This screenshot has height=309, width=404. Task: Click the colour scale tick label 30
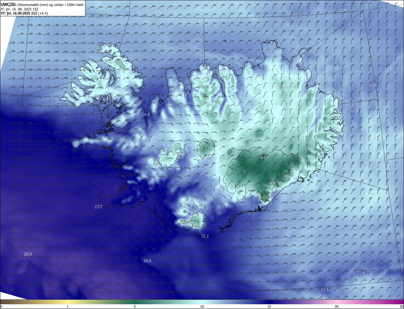click(336, 307)
